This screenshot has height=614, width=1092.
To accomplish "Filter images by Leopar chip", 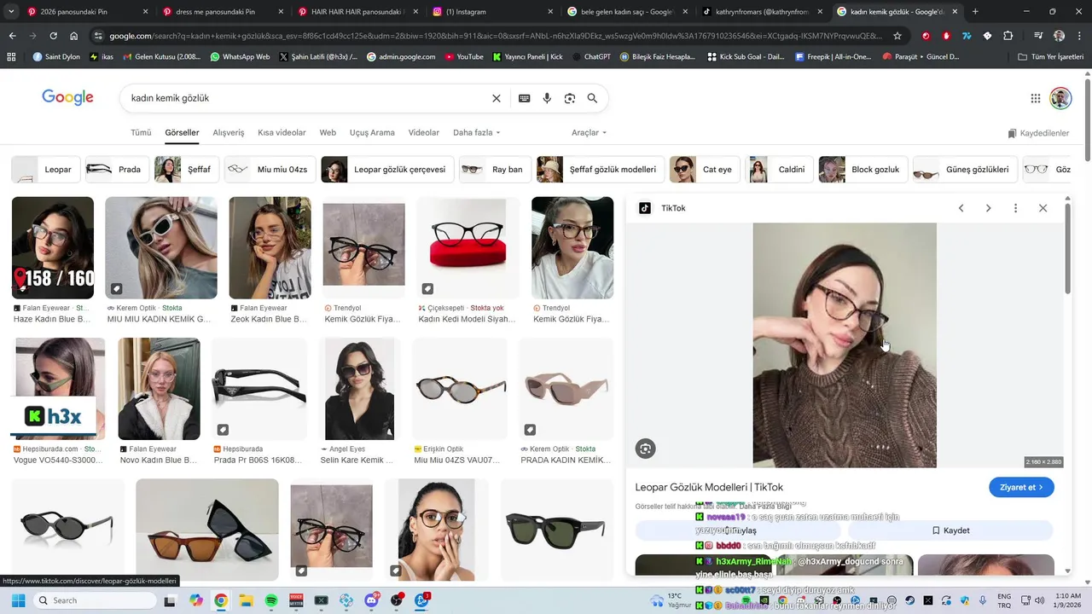I will (46, 170).
